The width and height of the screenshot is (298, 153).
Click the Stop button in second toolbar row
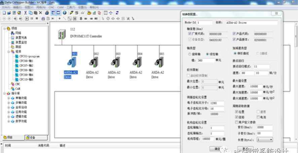(x=37, y=18)
